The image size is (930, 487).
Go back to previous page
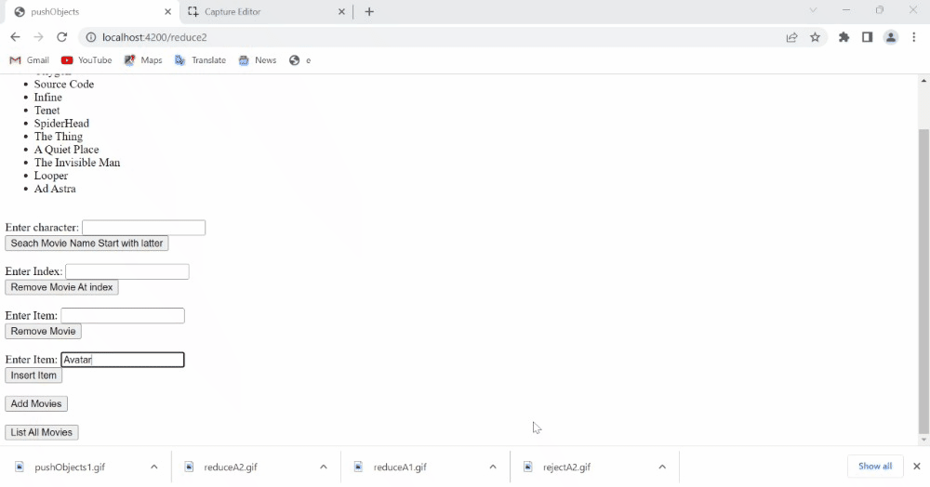(15, 37)
